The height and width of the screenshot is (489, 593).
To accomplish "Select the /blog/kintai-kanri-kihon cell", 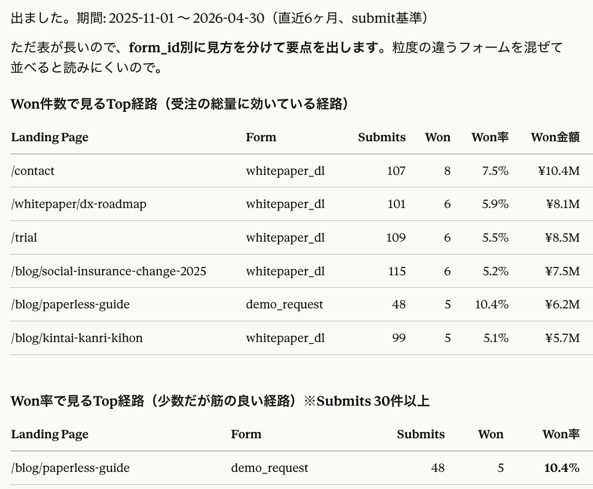I will pyautogui.click(x=77, y=338).
